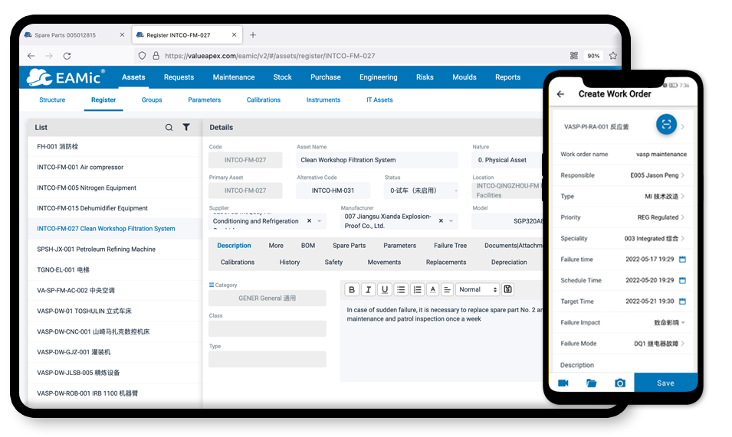732x437 pixels.
Task: Open the Normal text style dropdown
Action: pos(478,290)
